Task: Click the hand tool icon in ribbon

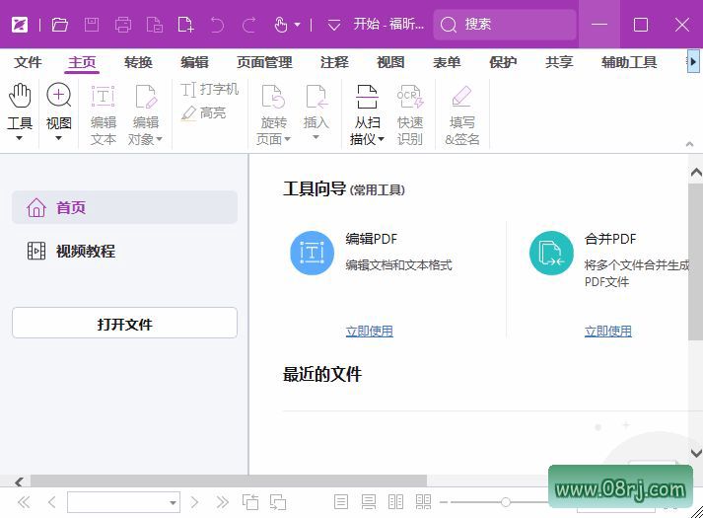Action: (20, 96)
